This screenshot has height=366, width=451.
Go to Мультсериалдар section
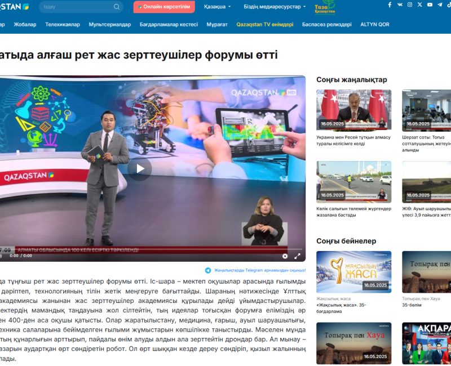(109, 24)
